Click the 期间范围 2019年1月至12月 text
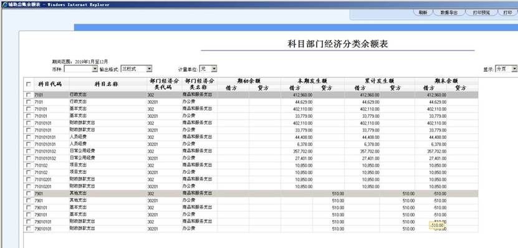 click(80, 62)
